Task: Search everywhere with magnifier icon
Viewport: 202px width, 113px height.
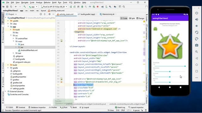Action: pos(124,7)
